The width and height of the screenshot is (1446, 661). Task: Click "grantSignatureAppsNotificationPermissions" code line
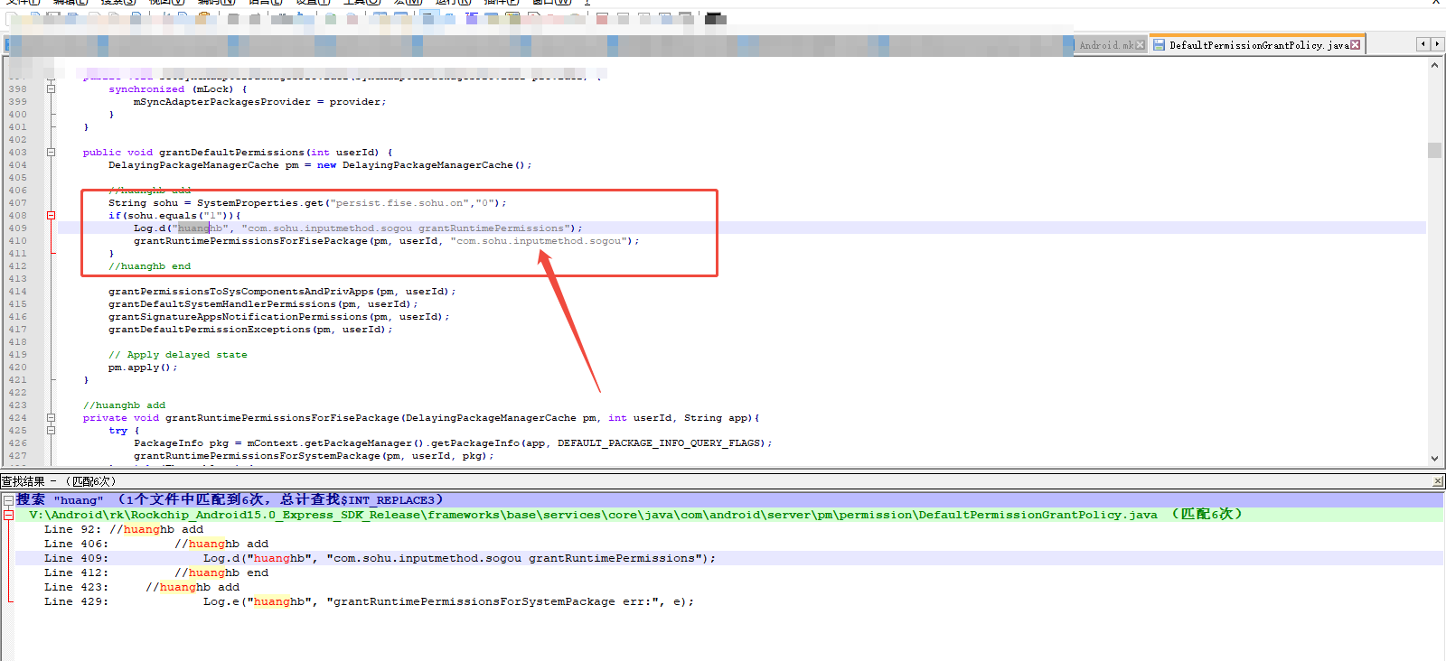278,317
